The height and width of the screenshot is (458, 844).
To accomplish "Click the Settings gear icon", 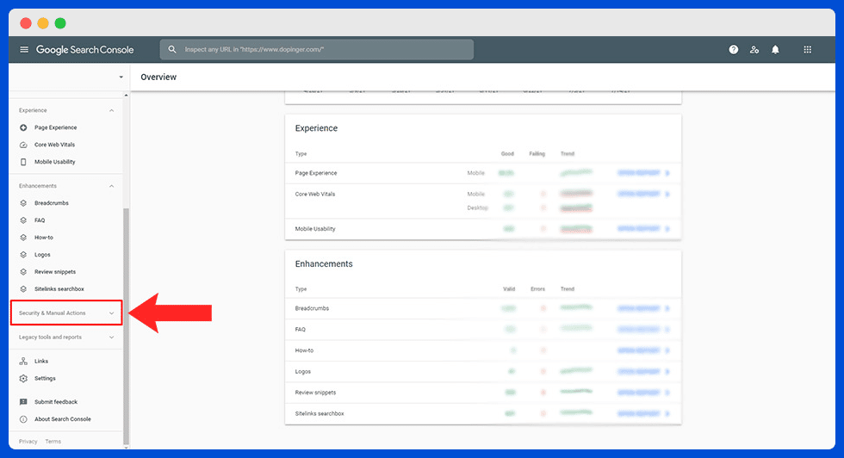I will tap(23, 378).
